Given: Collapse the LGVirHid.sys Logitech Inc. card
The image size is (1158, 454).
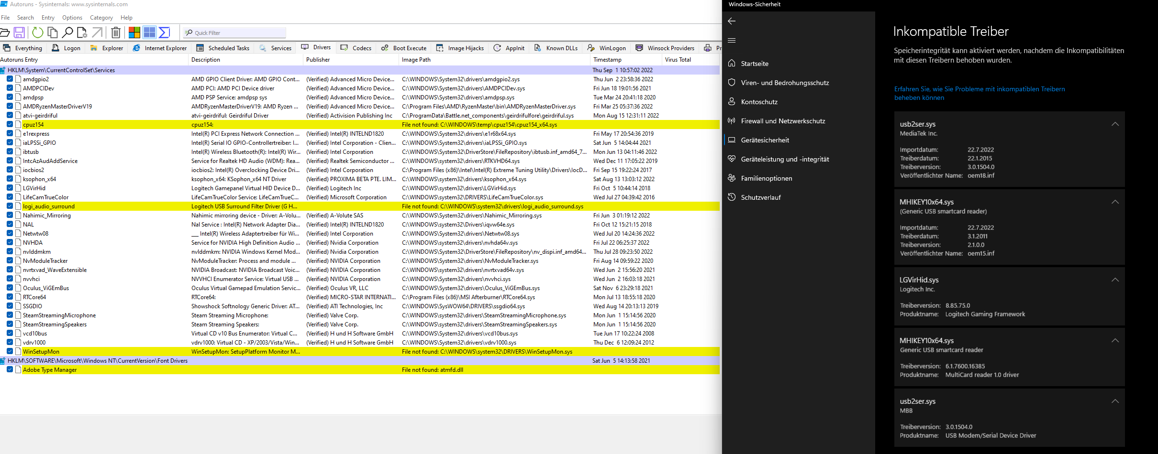Looking at the screenshot, I should pos(1115,280).
